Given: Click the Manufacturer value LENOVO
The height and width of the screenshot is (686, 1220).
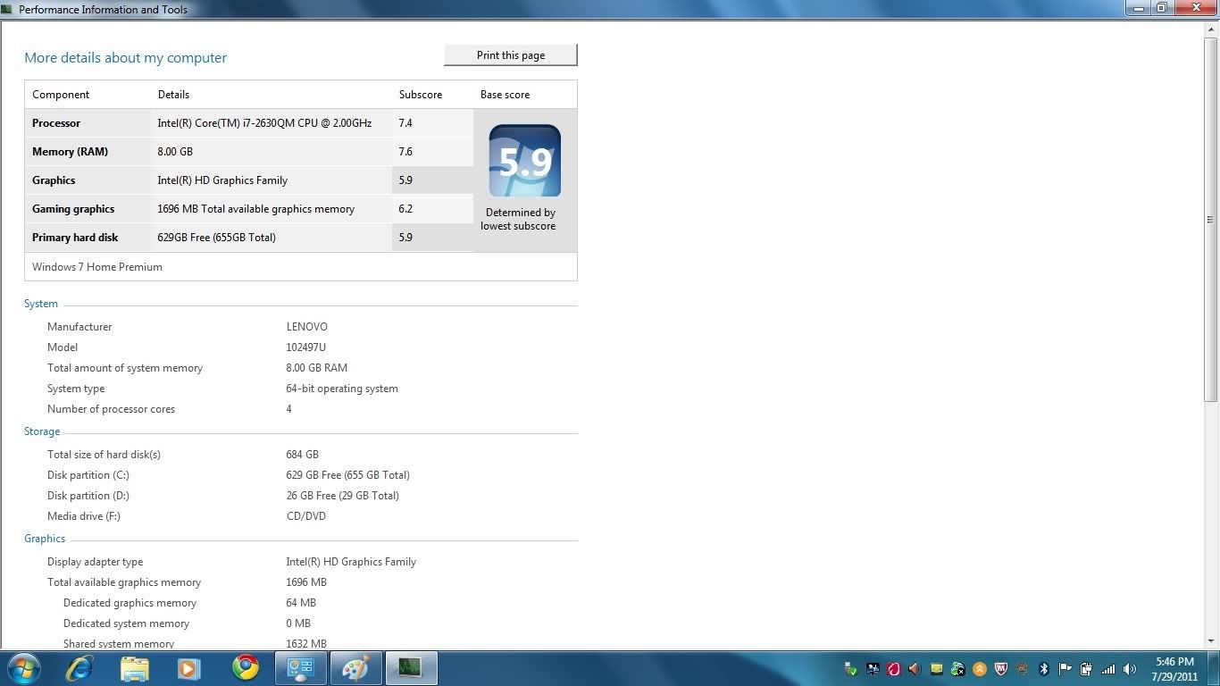Looking at the screenshot, I should pos(306,327).
